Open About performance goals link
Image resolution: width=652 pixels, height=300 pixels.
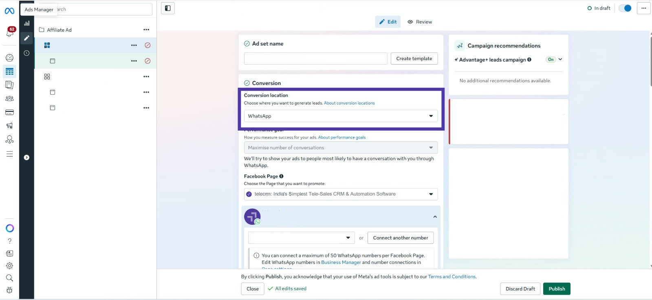tap(342, 137)
